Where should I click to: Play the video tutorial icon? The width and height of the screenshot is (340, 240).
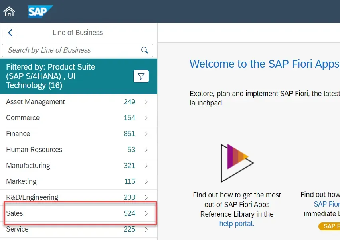pos(237,163)
